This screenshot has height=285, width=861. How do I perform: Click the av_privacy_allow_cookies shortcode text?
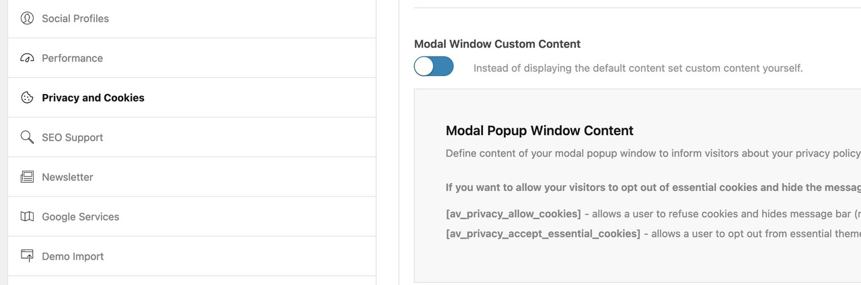[x=513, y=214]
